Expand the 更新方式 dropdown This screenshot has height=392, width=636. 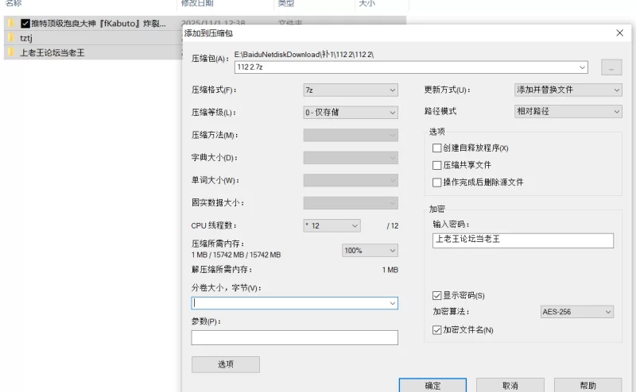click(568, 90)
